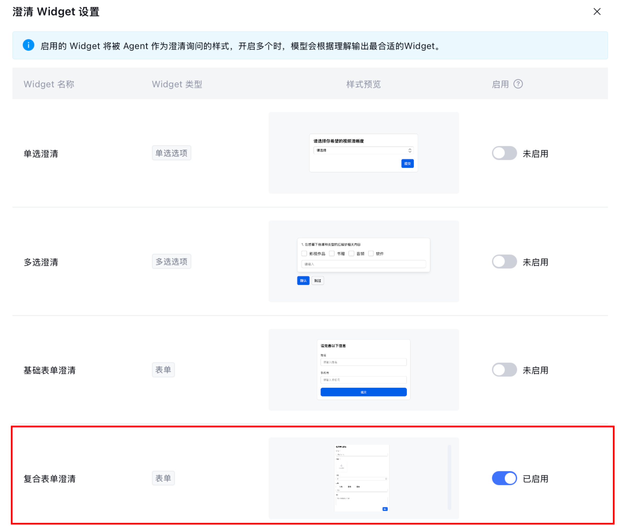Check the 影视作品 checkbox in the preview
The height and width of the screenshot is (526, 619).
click(304, 253)
